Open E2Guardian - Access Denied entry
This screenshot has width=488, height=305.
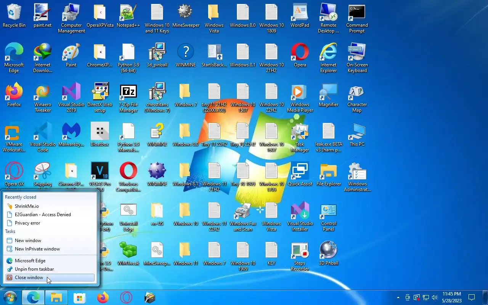[50, 215]
